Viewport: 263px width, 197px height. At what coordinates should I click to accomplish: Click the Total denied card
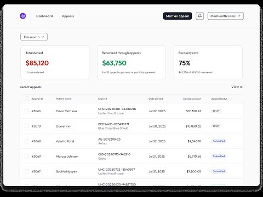(55, 62)
